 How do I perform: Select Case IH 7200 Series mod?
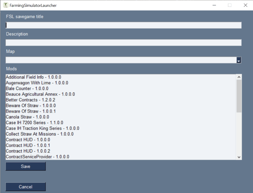[x=121, y=123]
